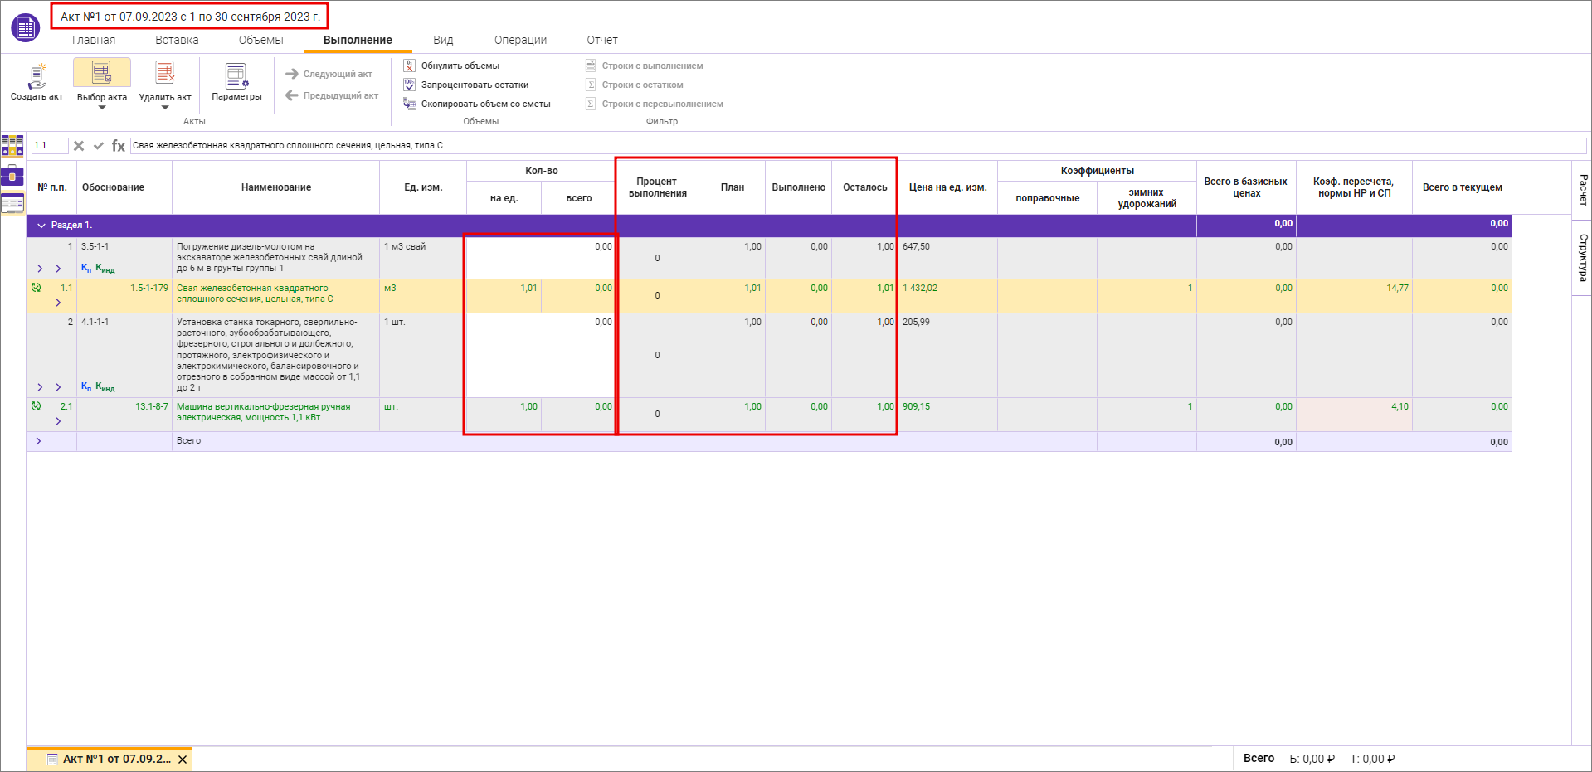Open the fx function icon
The height and width of the screenshot is (772, 1592).
[119, 146]
